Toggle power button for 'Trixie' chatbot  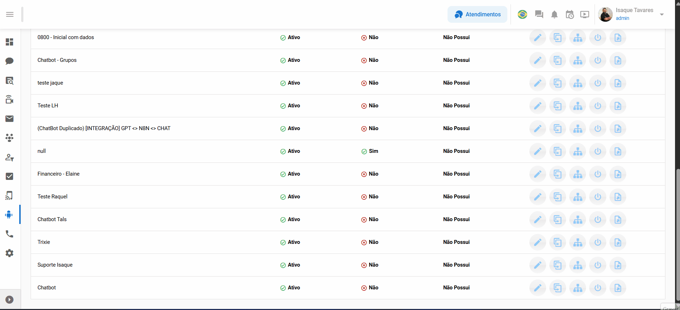tap(598, 242)
